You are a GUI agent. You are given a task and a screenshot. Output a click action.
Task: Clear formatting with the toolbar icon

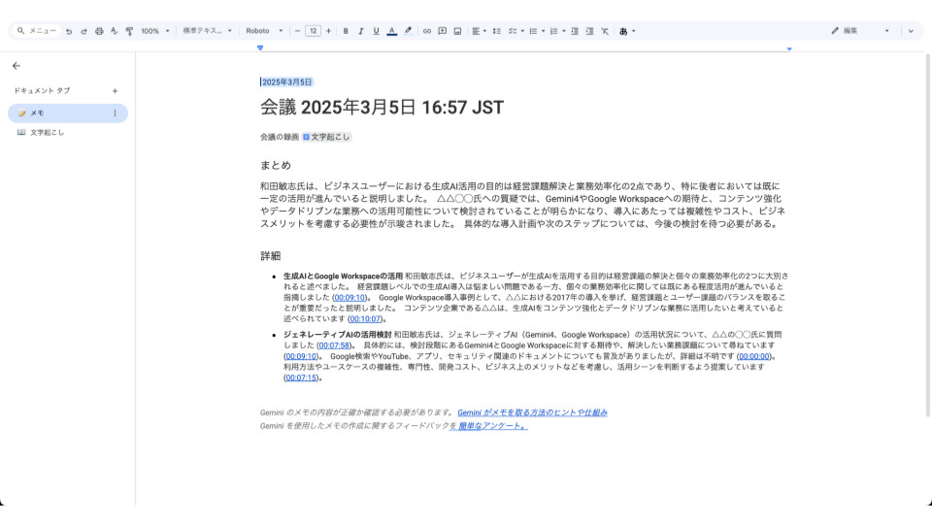click(605, 31)
